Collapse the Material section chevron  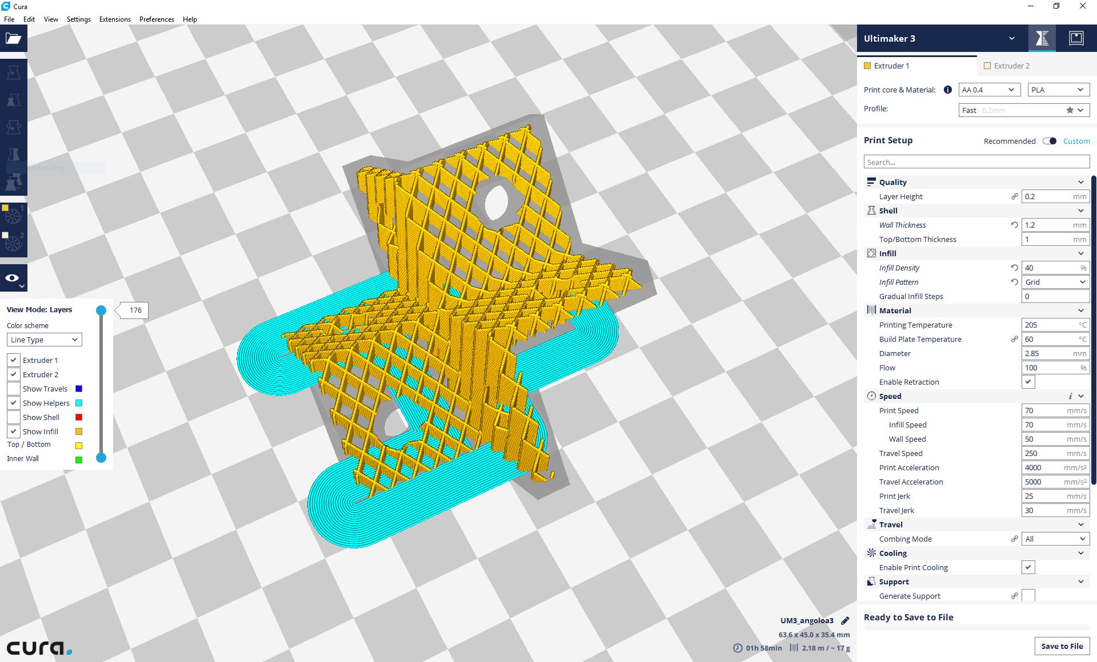[x=1080, y=310]
